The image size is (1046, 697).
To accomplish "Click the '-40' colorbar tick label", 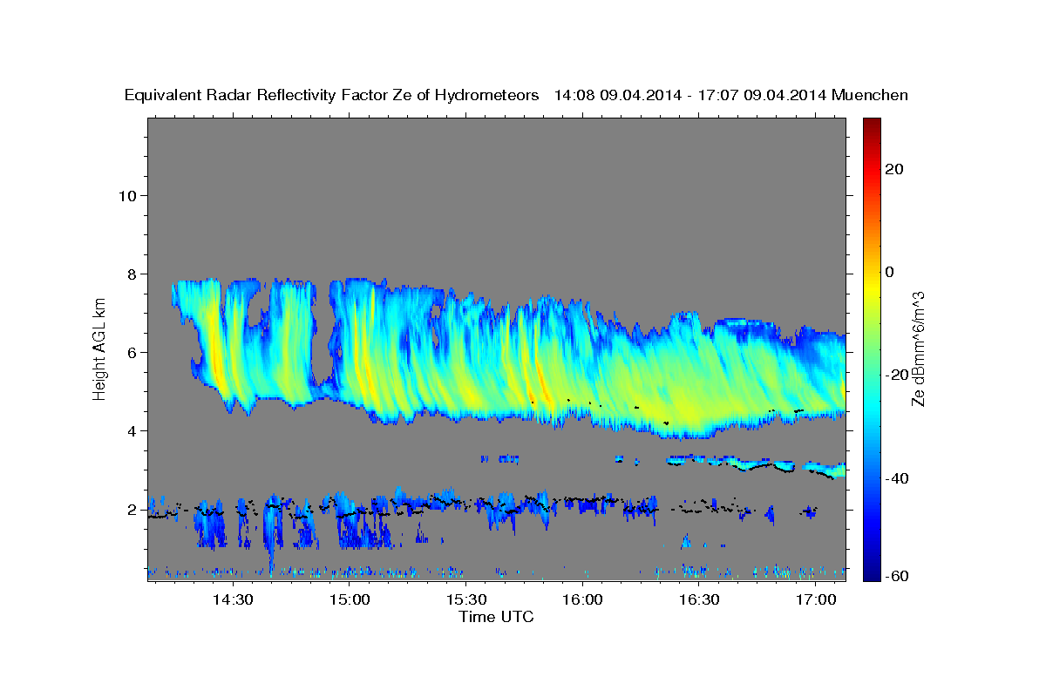I will (x=896, y=478).
